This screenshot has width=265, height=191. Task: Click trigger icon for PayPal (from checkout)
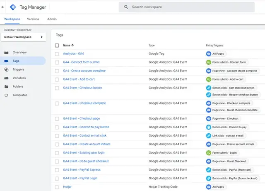pos(209,178)
